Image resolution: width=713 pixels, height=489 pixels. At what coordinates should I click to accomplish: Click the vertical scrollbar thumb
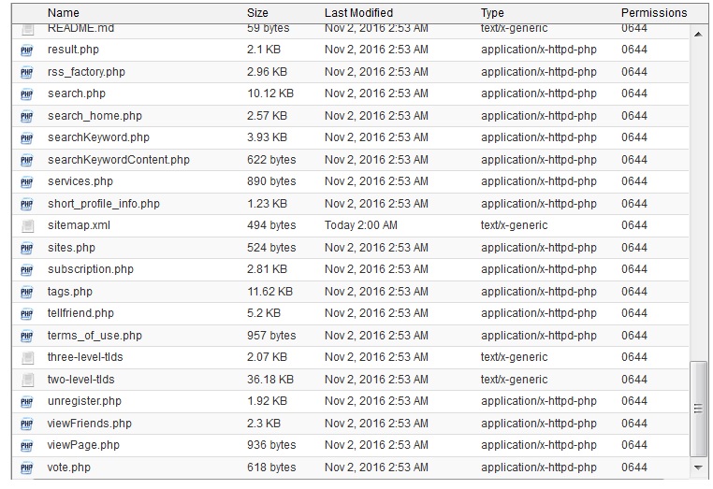point(698,408)
